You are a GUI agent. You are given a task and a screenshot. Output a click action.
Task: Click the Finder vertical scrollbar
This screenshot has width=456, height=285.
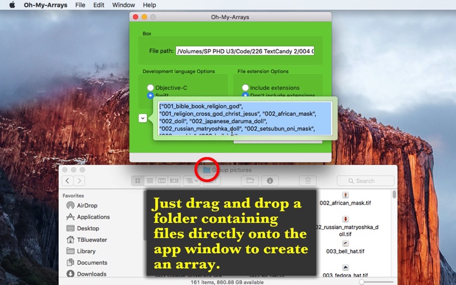tap(394, 194)
